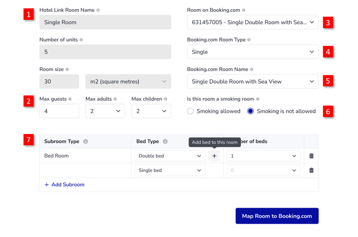This screenshot has width=358, height=237.
Task: Select Smoking is not allowed radio option
Action: coord(251,111)
